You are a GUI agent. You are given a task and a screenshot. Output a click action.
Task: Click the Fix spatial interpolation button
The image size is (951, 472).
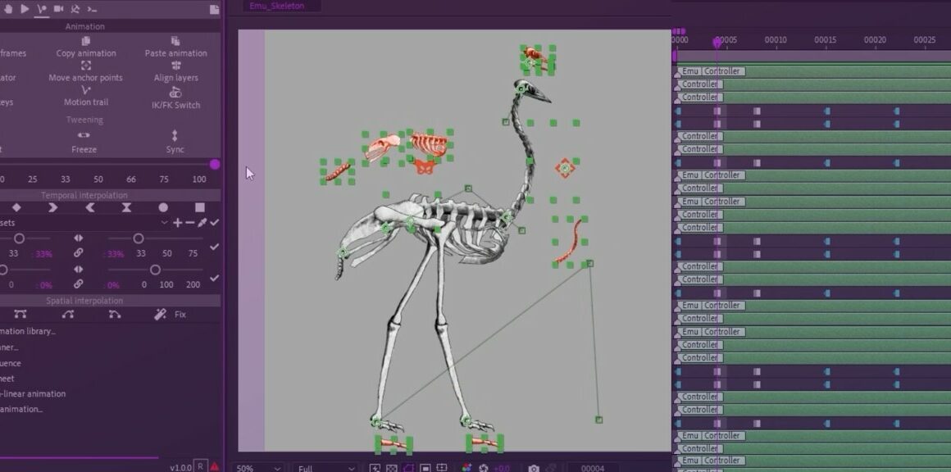(171, 315)
